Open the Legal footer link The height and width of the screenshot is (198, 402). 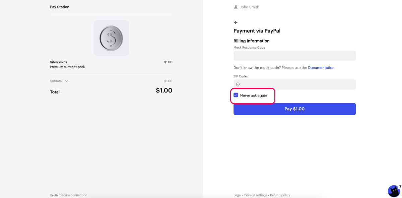click(237, 195)
